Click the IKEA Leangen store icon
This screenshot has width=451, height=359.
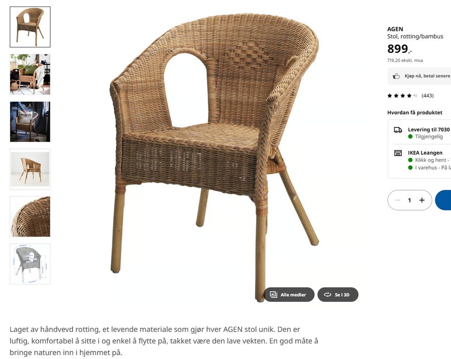(x=398, y=153)
